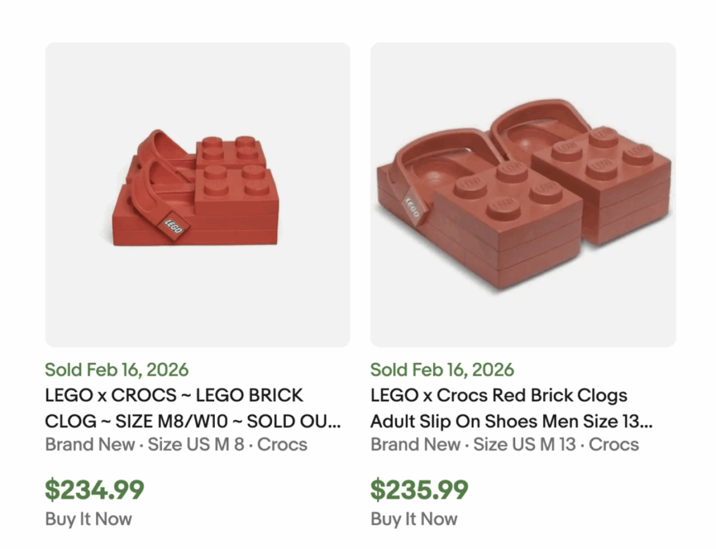Click the LEGO strap tag in the Size 13 photo
716x549 pixels.
pyautogui.click(x=412, y=205)
